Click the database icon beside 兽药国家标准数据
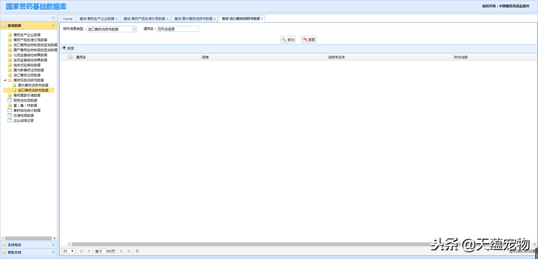This screenshot has width=538, height=259. (x=10, y=95)
